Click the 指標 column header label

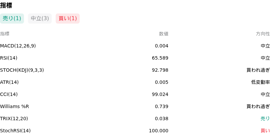pyautogui.click(x=5, y=34)
